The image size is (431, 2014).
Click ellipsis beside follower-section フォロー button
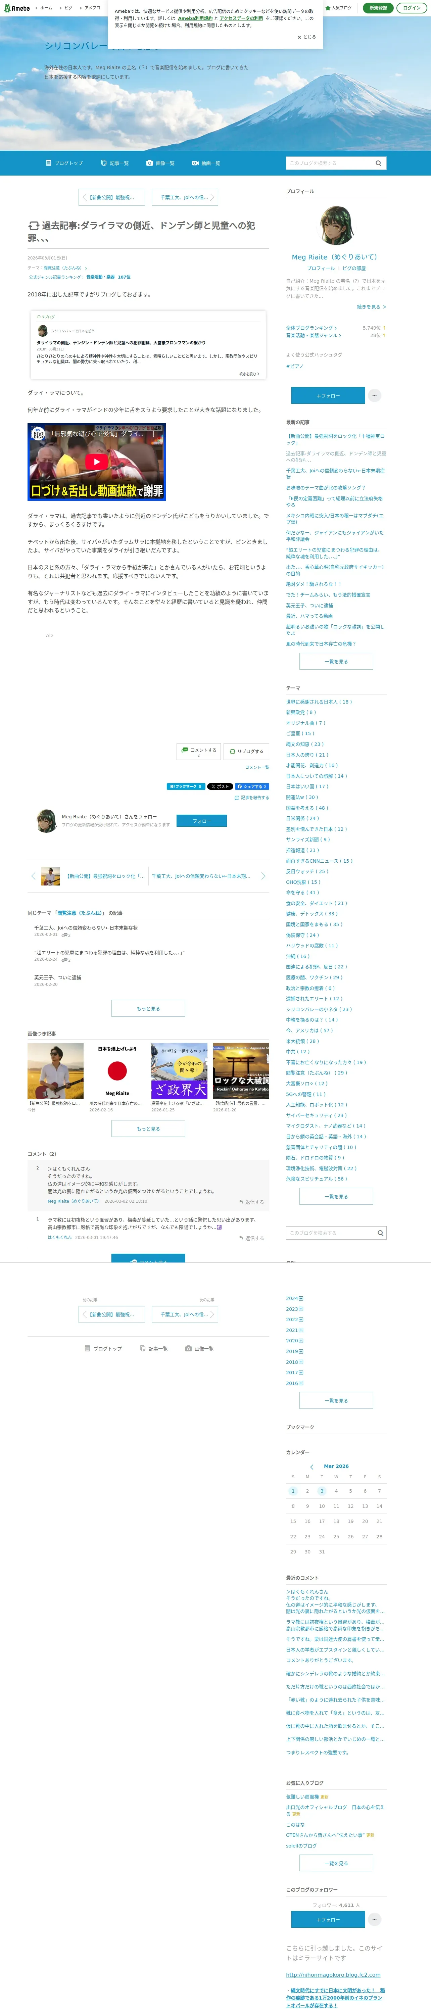click(375, 1919)
